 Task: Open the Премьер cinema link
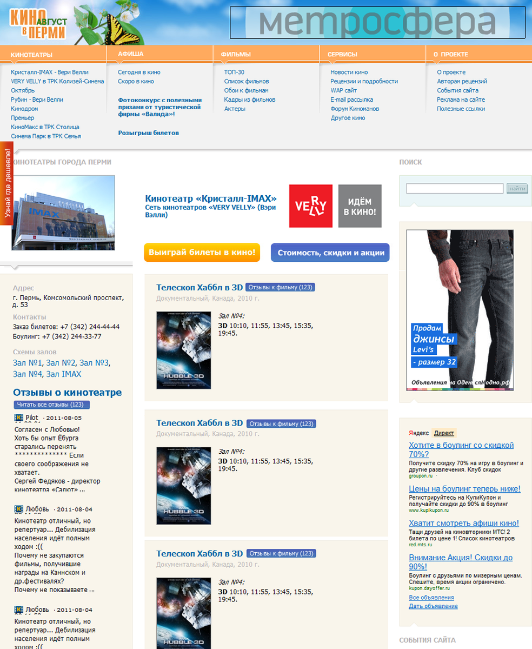tap(22, 118)
